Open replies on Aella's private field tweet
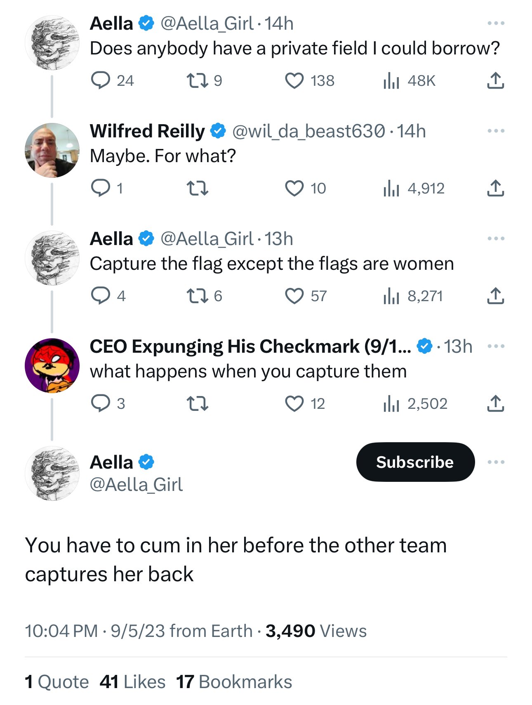The width and height of the screenshot is (532, 705). pos(112,81)
